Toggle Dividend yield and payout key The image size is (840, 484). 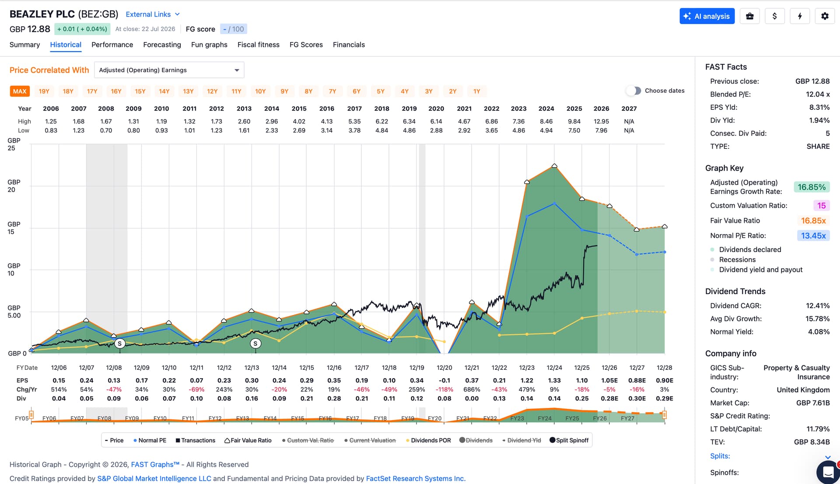pos(756,270)
